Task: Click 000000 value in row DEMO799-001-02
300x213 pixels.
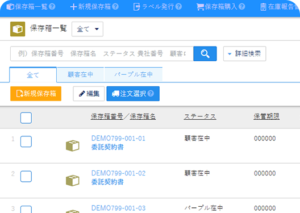Action: click(x=265, y=173)
